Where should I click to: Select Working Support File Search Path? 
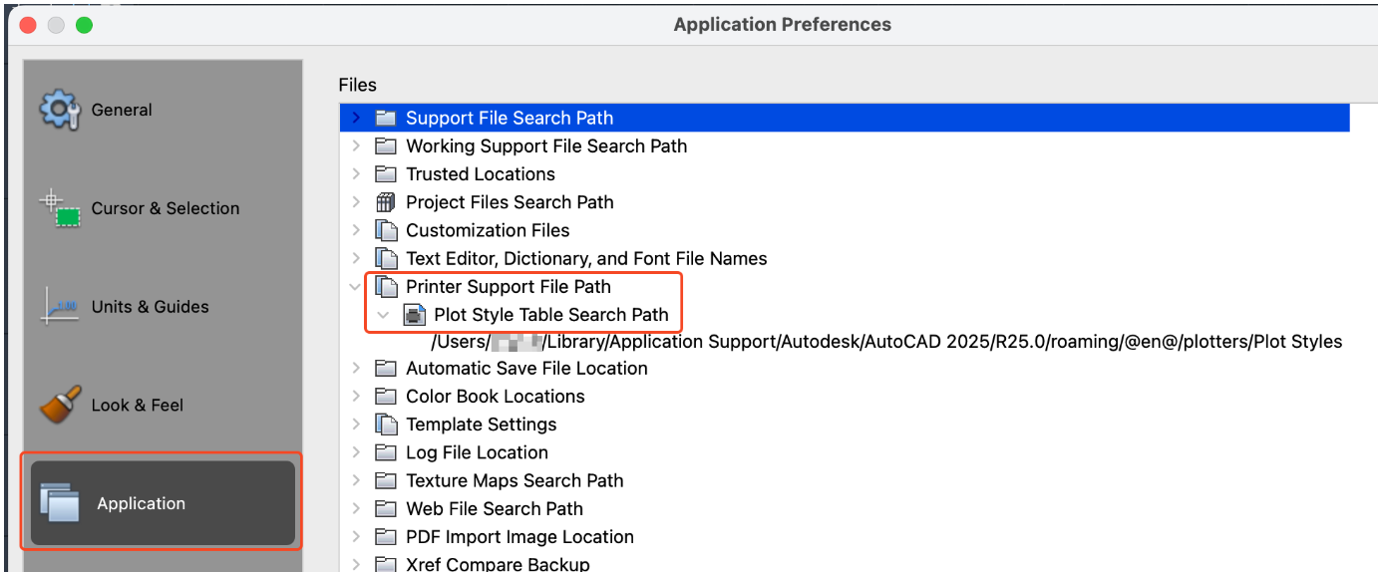tap(545, 146)
